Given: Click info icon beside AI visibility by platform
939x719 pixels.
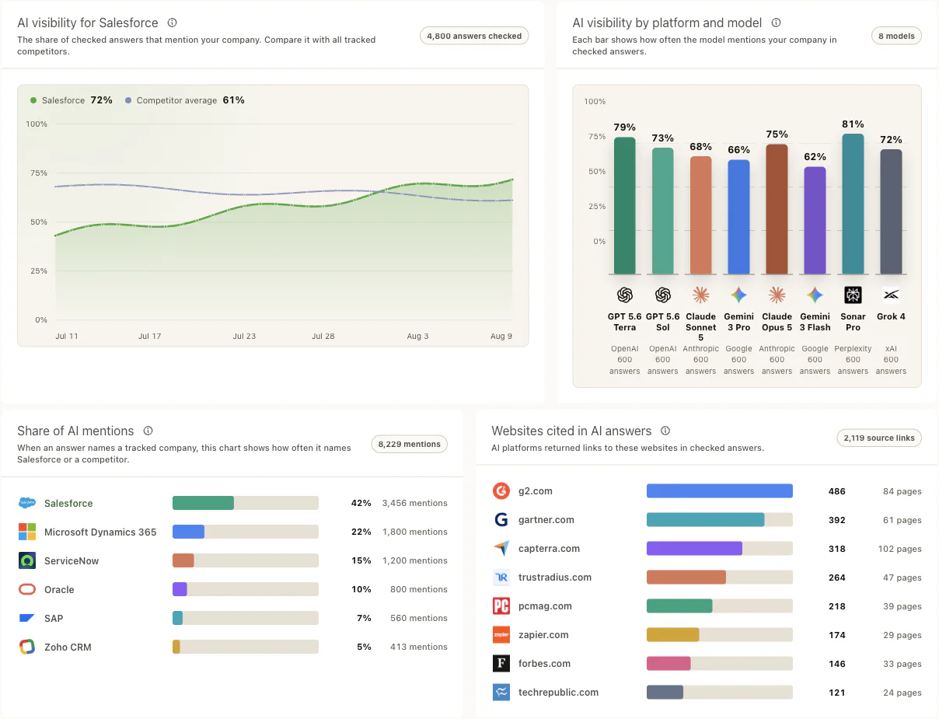Looking at the screenshot, I should coord(776,23).
